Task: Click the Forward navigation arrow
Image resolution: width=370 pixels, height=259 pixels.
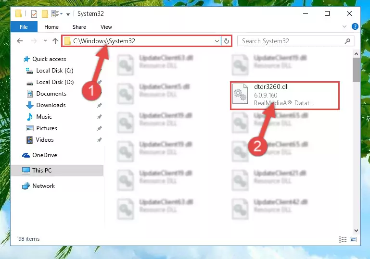Action: (x=34, y=41)
